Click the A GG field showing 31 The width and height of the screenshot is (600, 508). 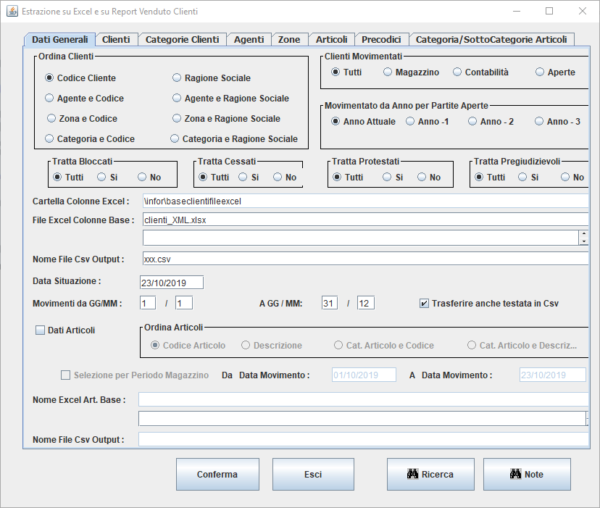(x=330, y=303)
